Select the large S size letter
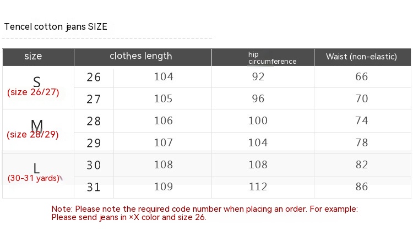 [x=37, y=82]
